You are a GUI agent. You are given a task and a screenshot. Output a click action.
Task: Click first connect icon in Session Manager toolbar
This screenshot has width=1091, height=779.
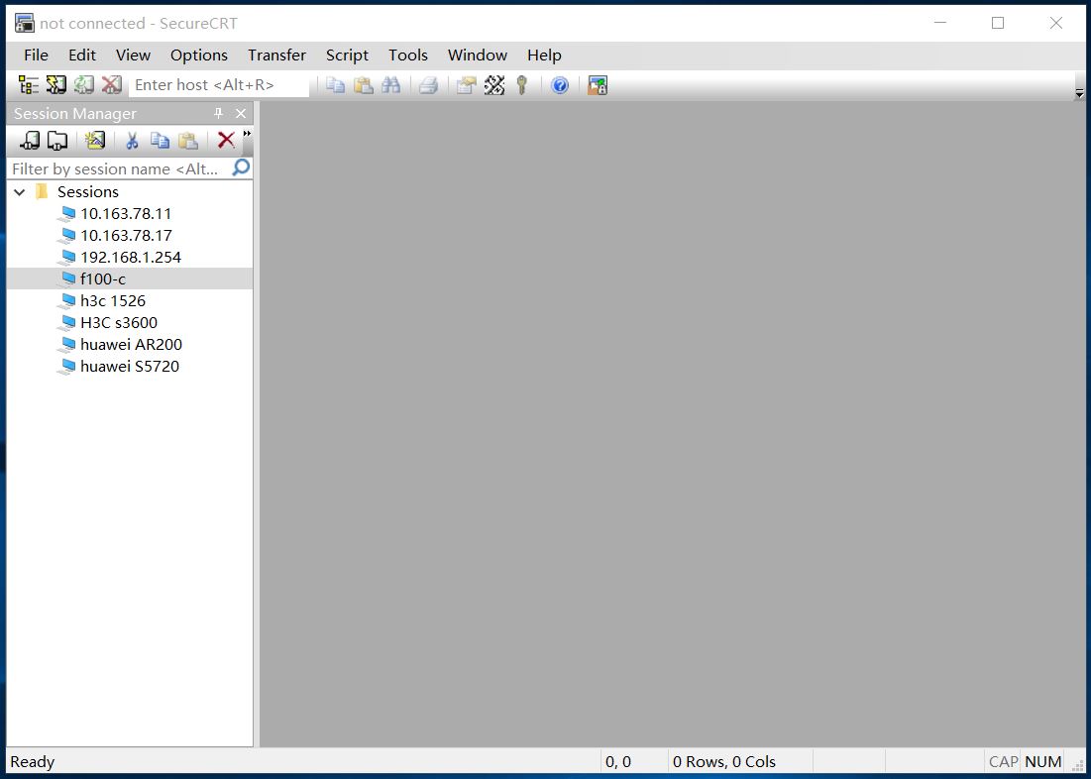tap(30, 141)
